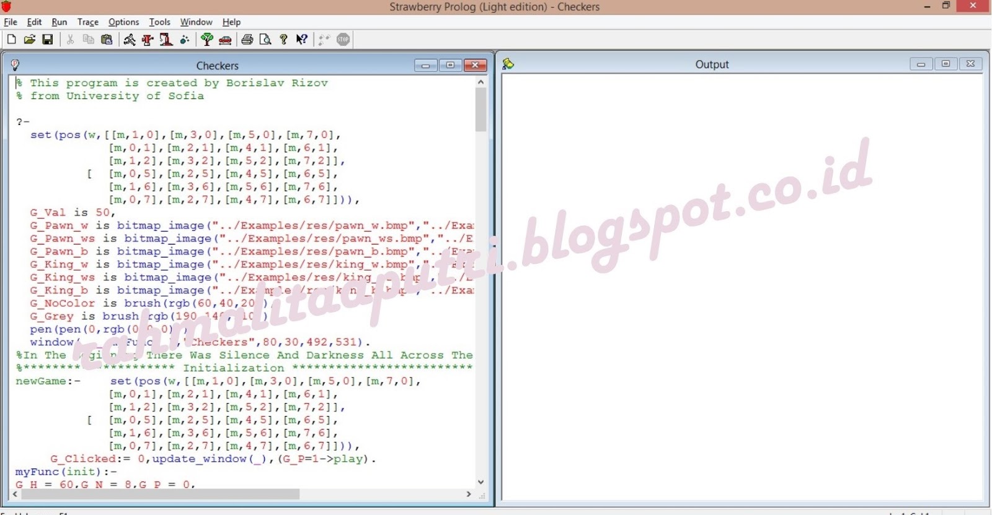
Task: Click the red compile icon in the toolbar
Action: (x=148, y=40)
